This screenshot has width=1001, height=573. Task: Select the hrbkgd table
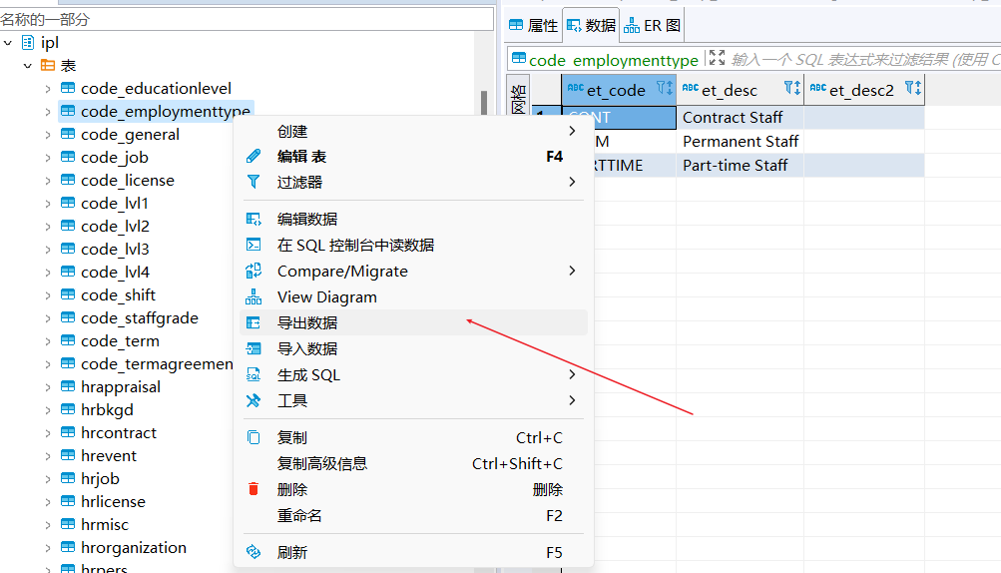pyautogui.click(x=107, y=410)
